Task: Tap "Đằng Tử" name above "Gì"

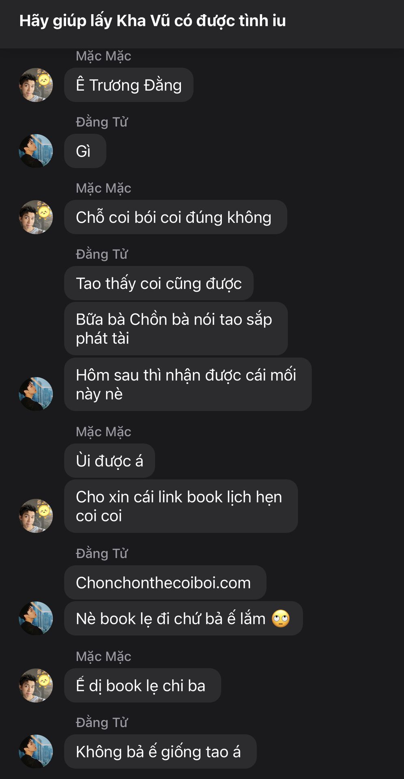Action: click(x=102, y=122)
